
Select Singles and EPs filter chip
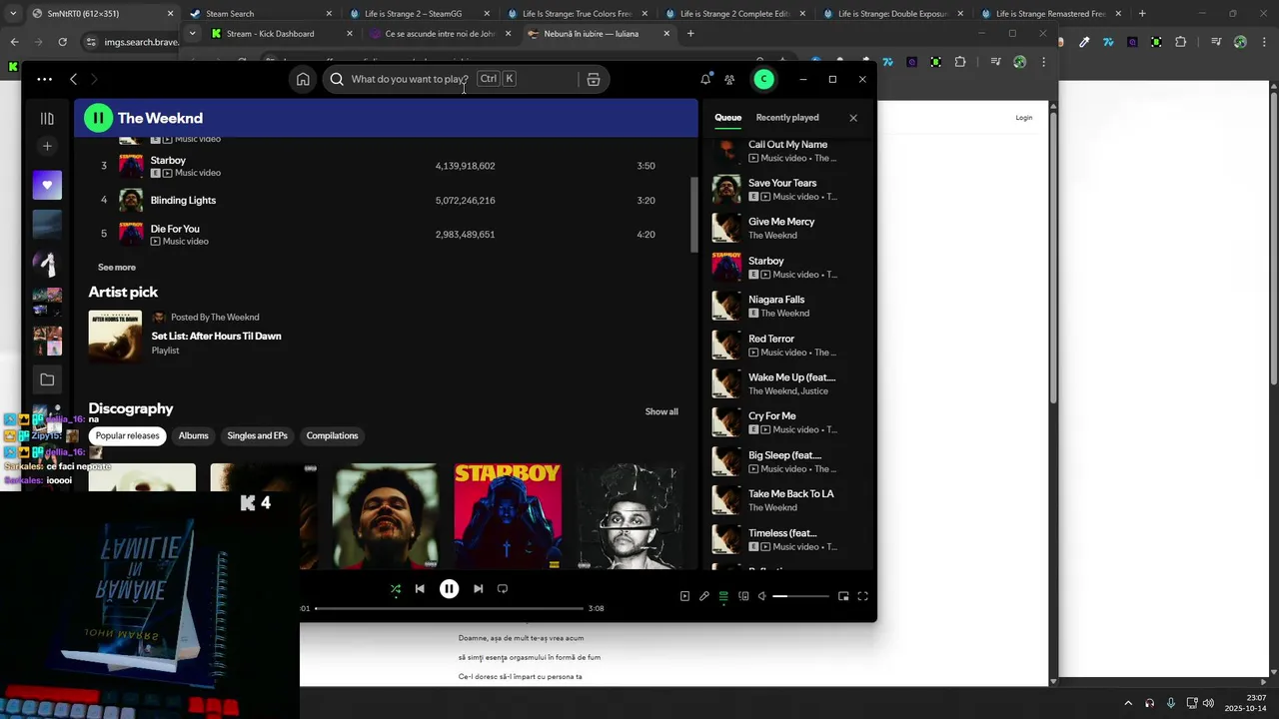pyautogui.click(x=257, y=435)
